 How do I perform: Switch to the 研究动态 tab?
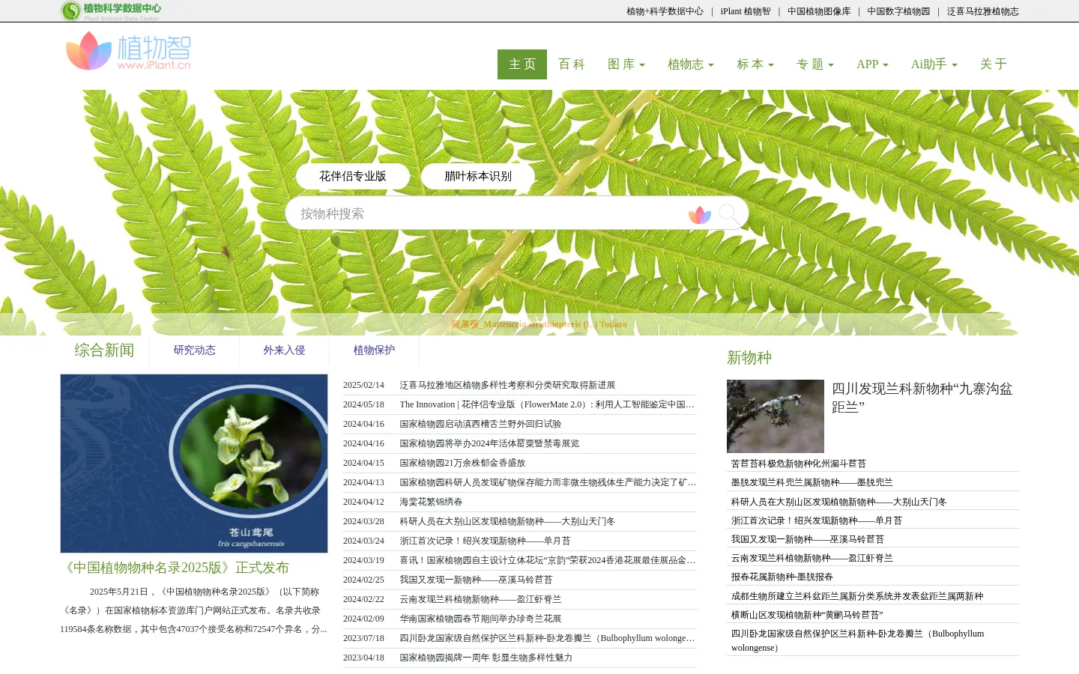pos(195,350)
